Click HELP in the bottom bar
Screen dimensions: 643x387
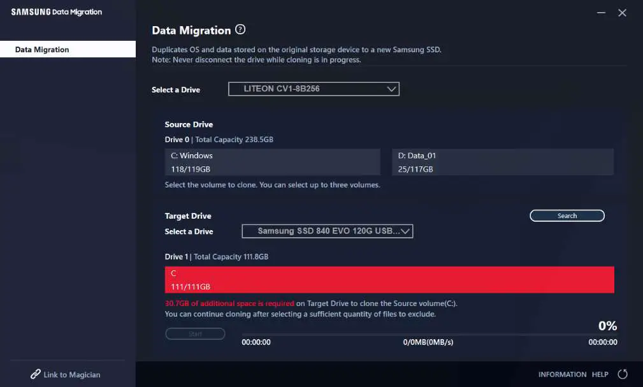600,374
